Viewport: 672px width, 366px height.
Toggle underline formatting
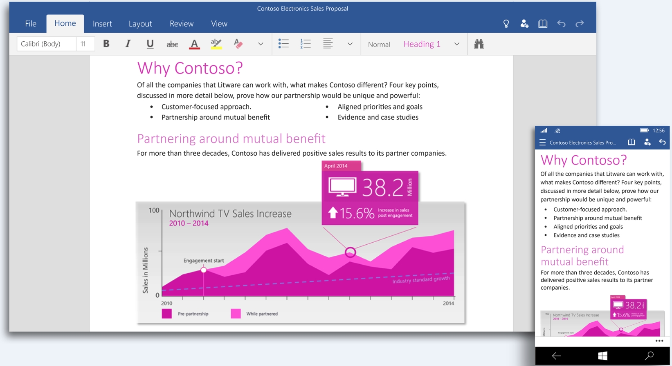coord(150,44)
